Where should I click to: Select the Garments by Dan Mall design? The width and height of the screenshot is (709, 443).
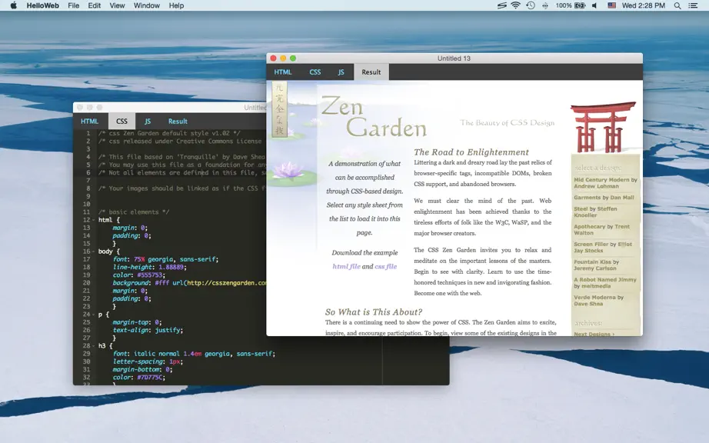(604, 198)
